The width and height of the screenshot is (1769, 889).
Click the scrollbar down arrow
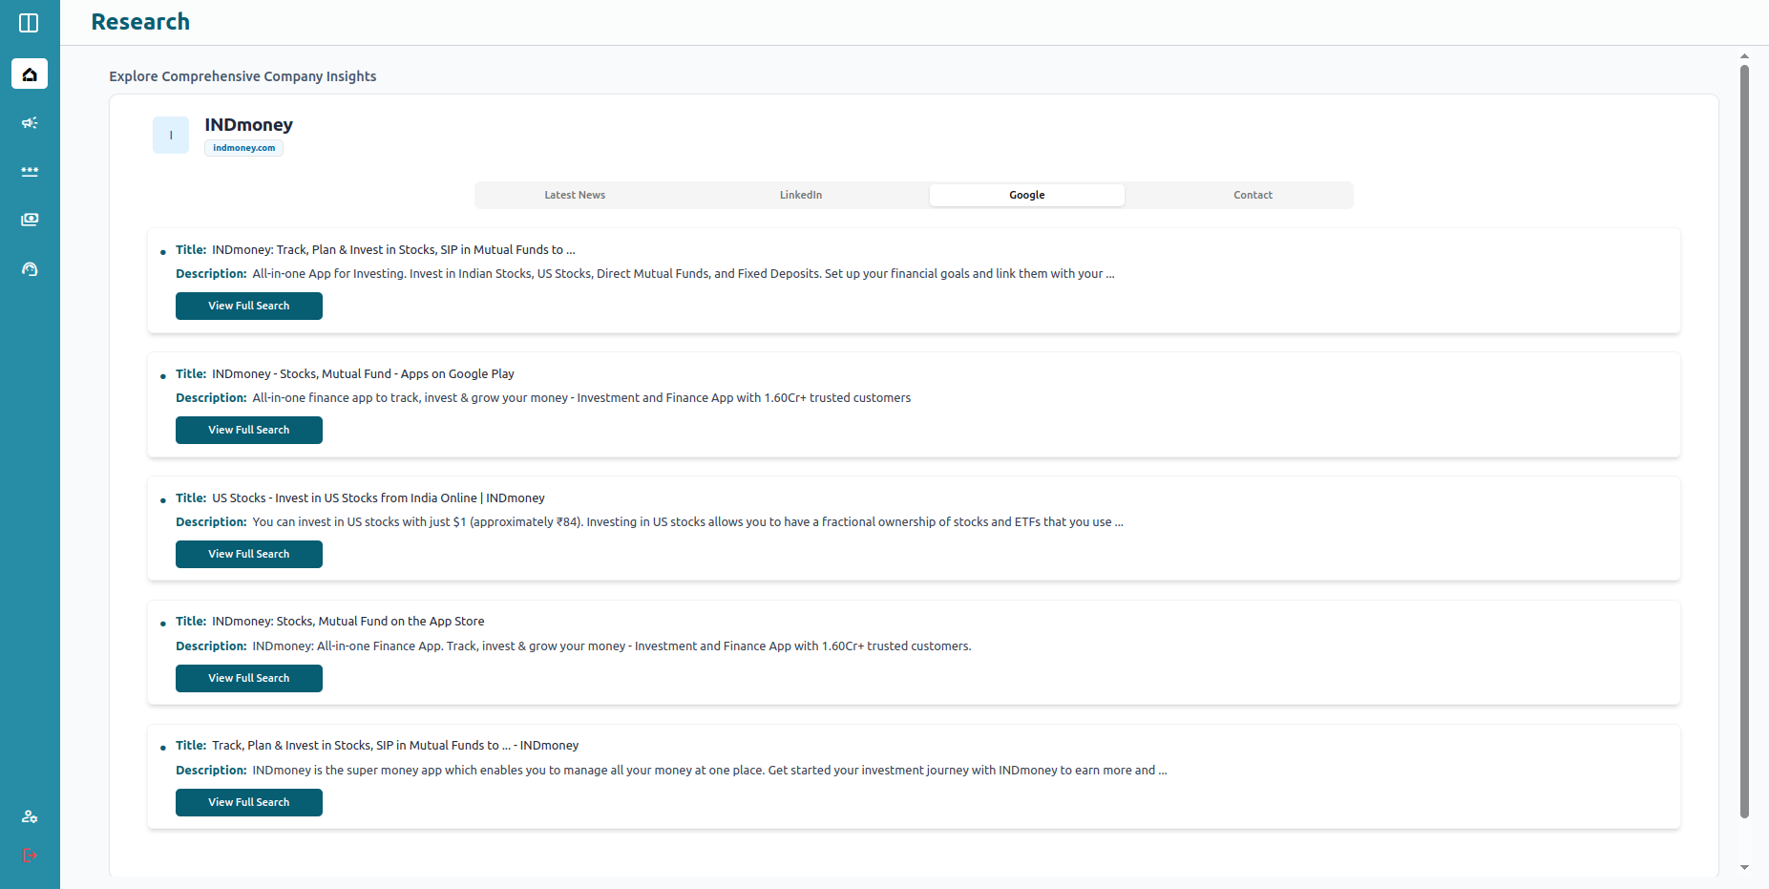pyautogui.click(x=1744, y=867)
